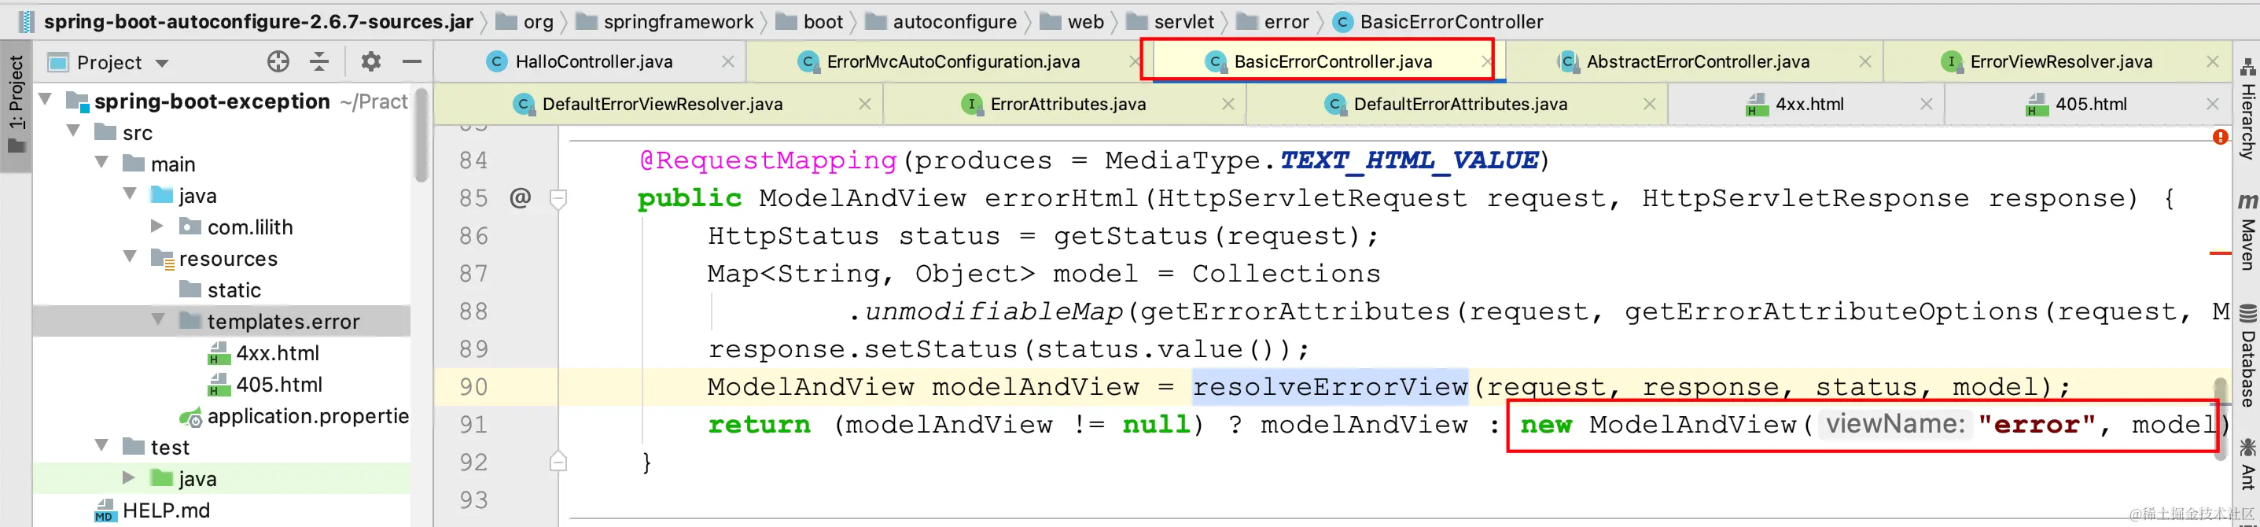Close the AbstractErrorController.java tab

coord(1865,61)
